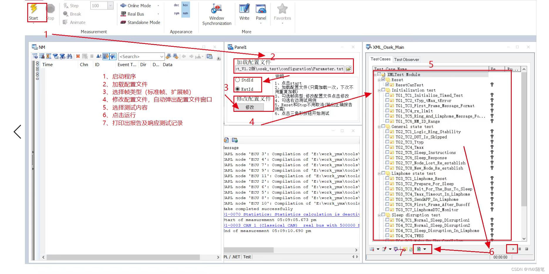
Task: Open the hex display value dropdown
Action: [185, 5]
